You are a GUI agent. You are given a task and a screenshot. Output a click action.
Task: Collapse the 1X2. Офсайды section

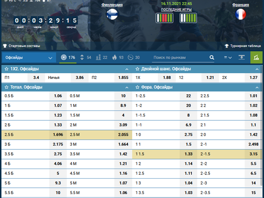[127, 69]
